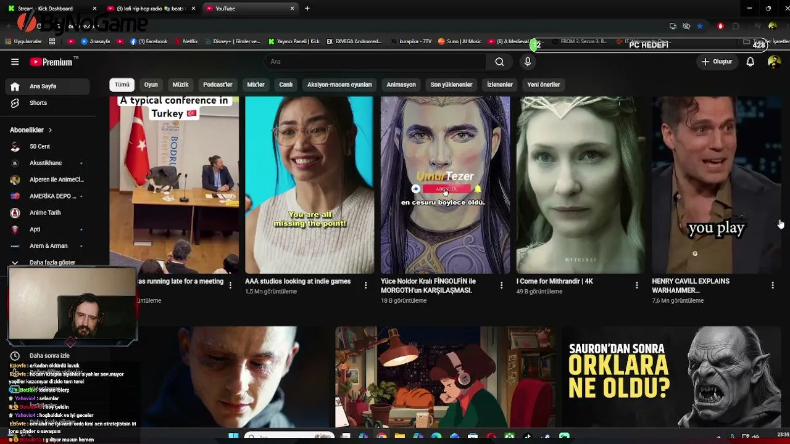
Task: Open Daha sonra izle clock icon
Action: (15, 356)
